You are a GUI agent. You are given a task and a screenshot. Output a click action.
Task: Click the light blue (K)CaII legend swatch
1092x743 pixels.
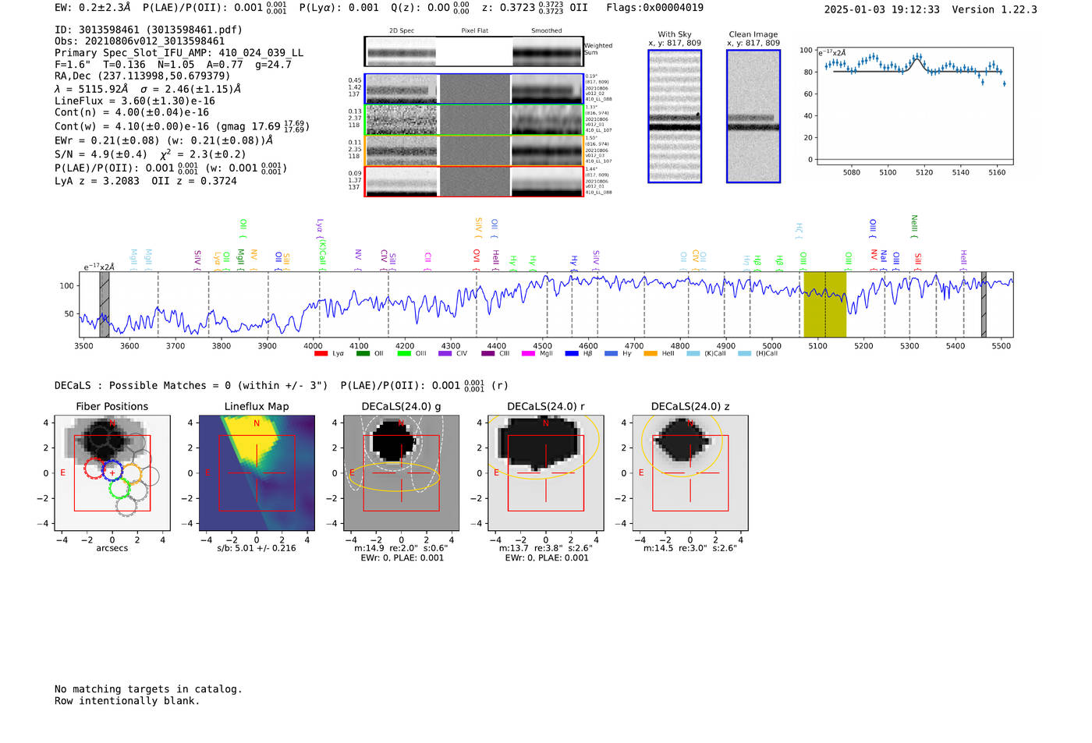[693, 354]
